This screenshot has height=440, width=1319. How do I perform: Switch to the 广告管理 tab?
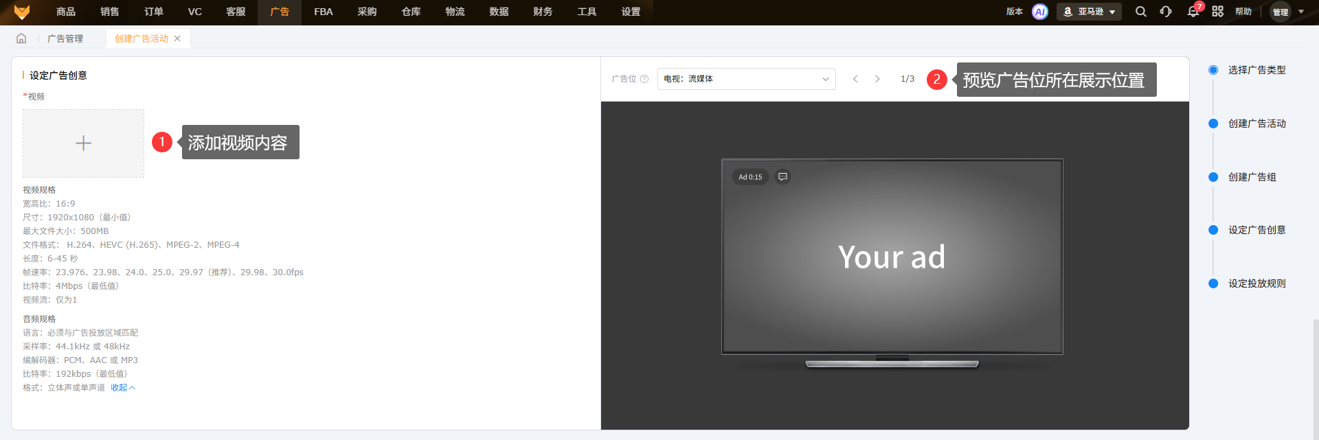click(x=65, y=38)
